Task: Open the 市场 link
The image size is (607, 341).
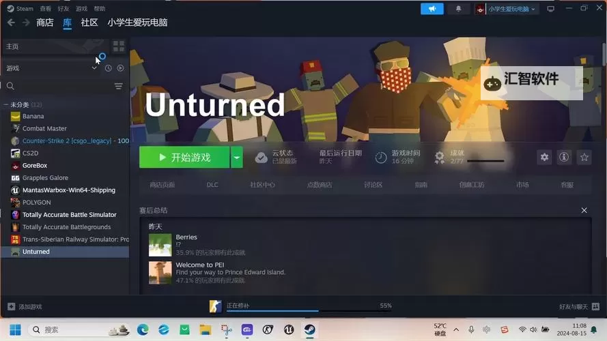Action: [522, 185]
